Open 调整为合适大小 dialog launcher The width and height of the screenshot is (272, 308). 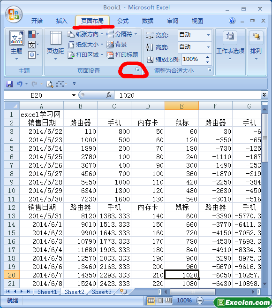point(210,69)
